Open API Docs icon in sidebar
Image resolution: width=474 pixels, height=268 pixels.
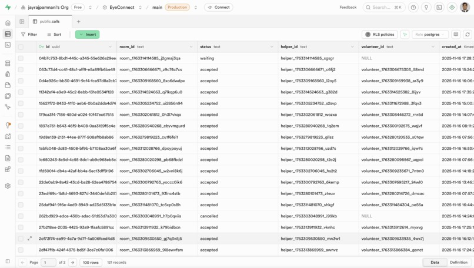[x=8, y=158]
